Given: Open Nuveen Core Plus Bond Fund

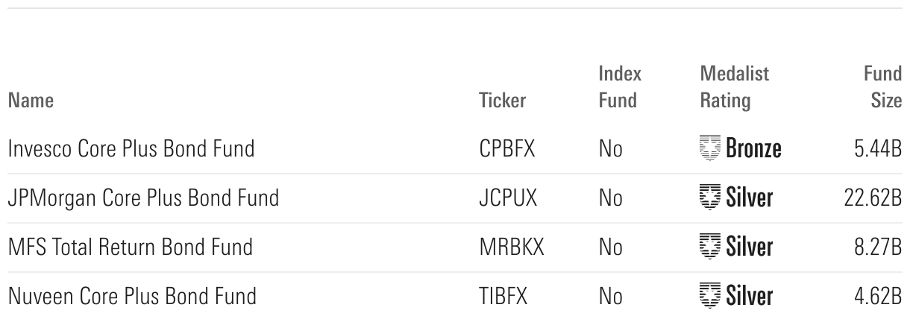Looking at the screenshot, I should [x=132, y=296].
